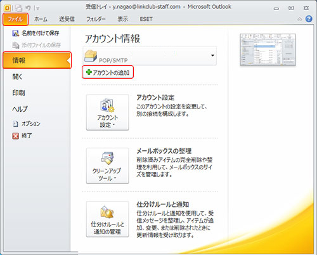
Task: Click the green plus add-account icon
Action: tap(89, 72)
